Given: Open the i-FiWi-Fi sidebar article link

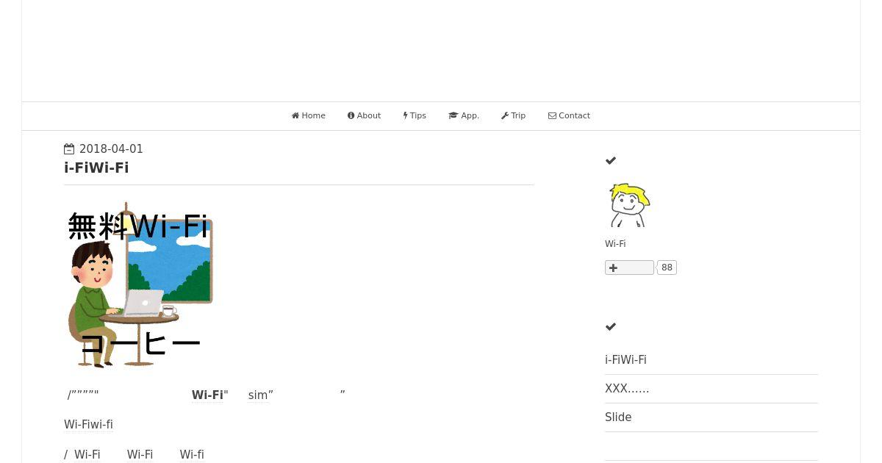Looking at the screenshot, I should [x=625, y=360].
